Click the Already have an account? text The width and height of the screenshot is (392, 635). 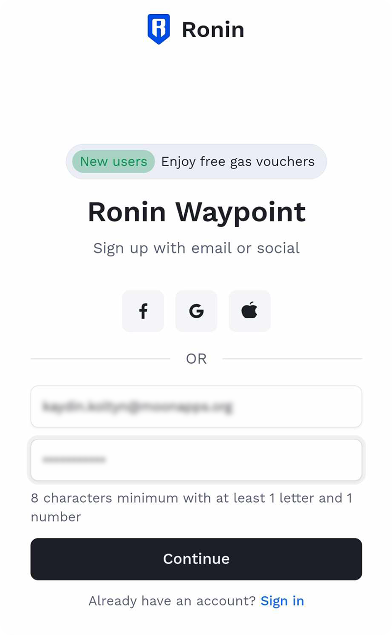(x=172, y=601)
